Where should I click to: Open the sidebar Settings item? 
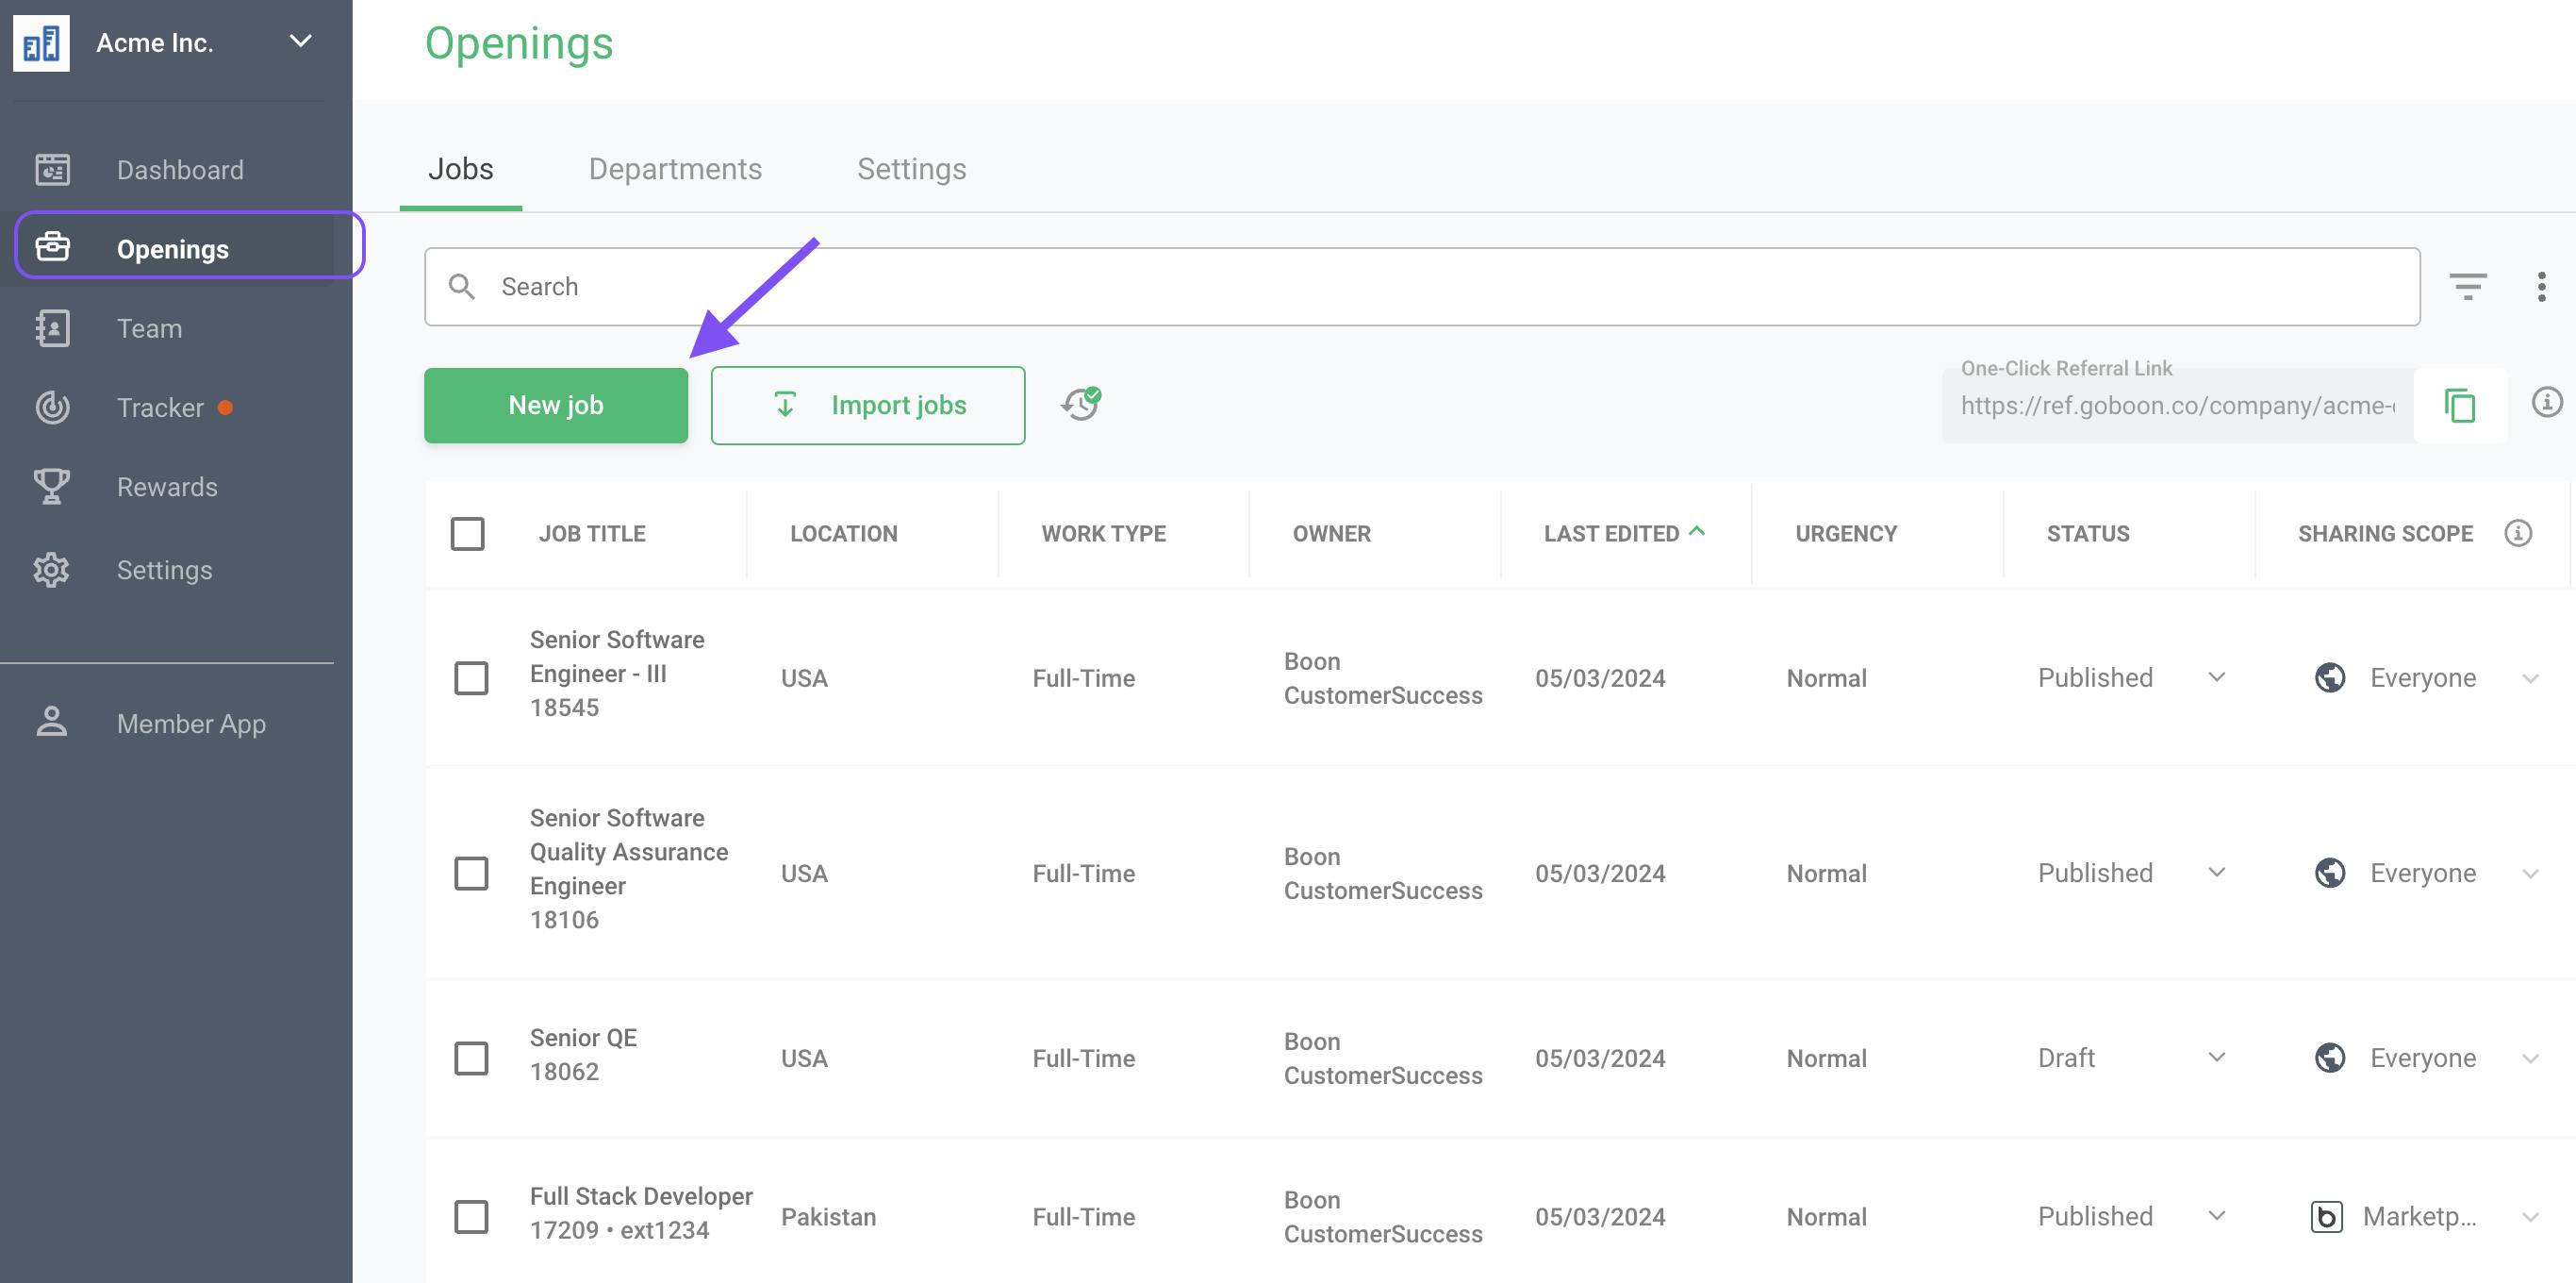164,570
